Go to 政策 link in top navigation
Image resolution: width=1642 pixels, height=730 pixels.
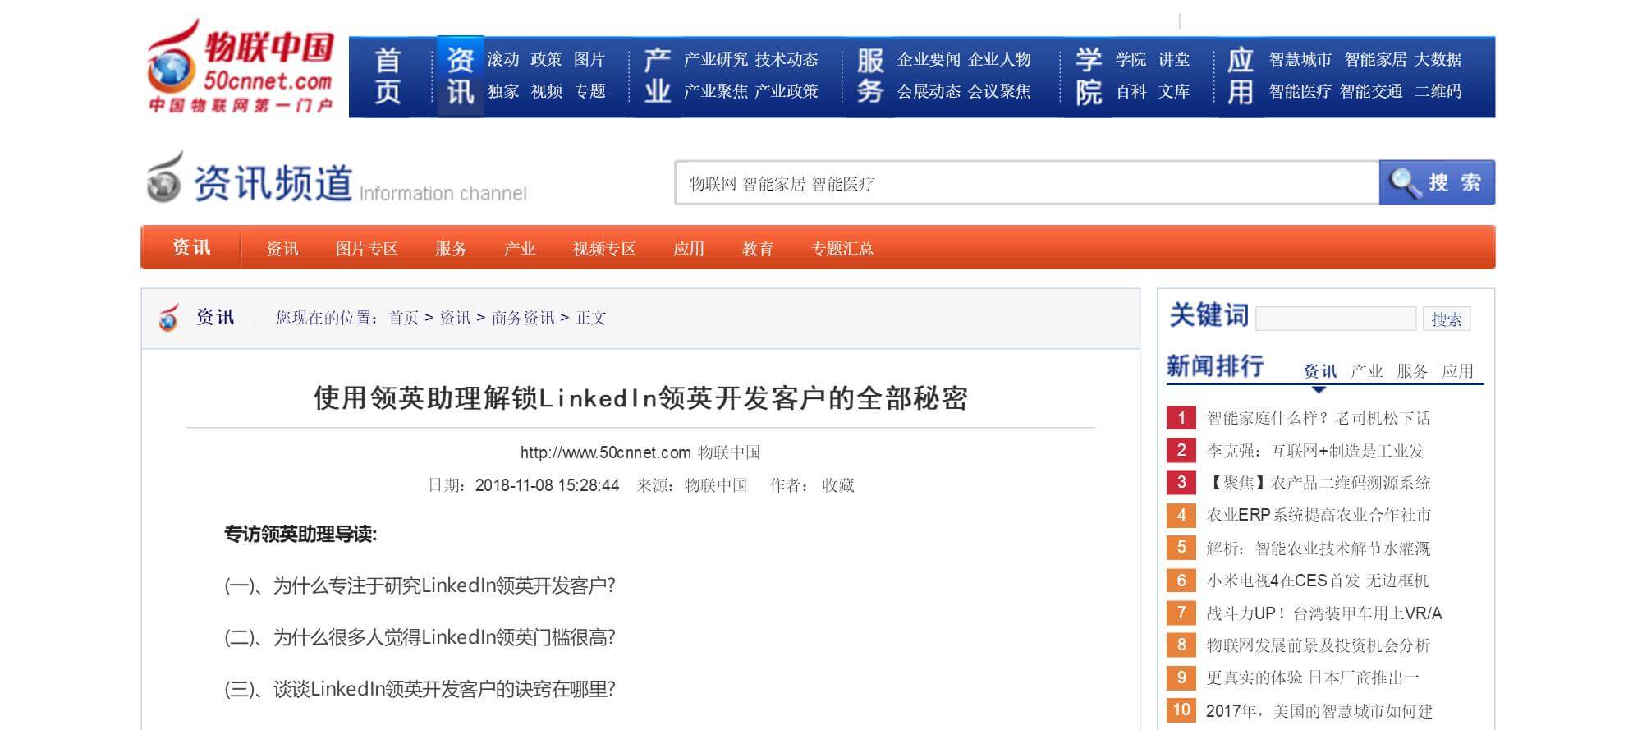coord(546,59)
